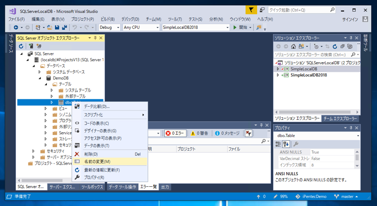Click Show All Files icon in Solution Explorer
Screen dimensions: 377x206
click(350, 46)
